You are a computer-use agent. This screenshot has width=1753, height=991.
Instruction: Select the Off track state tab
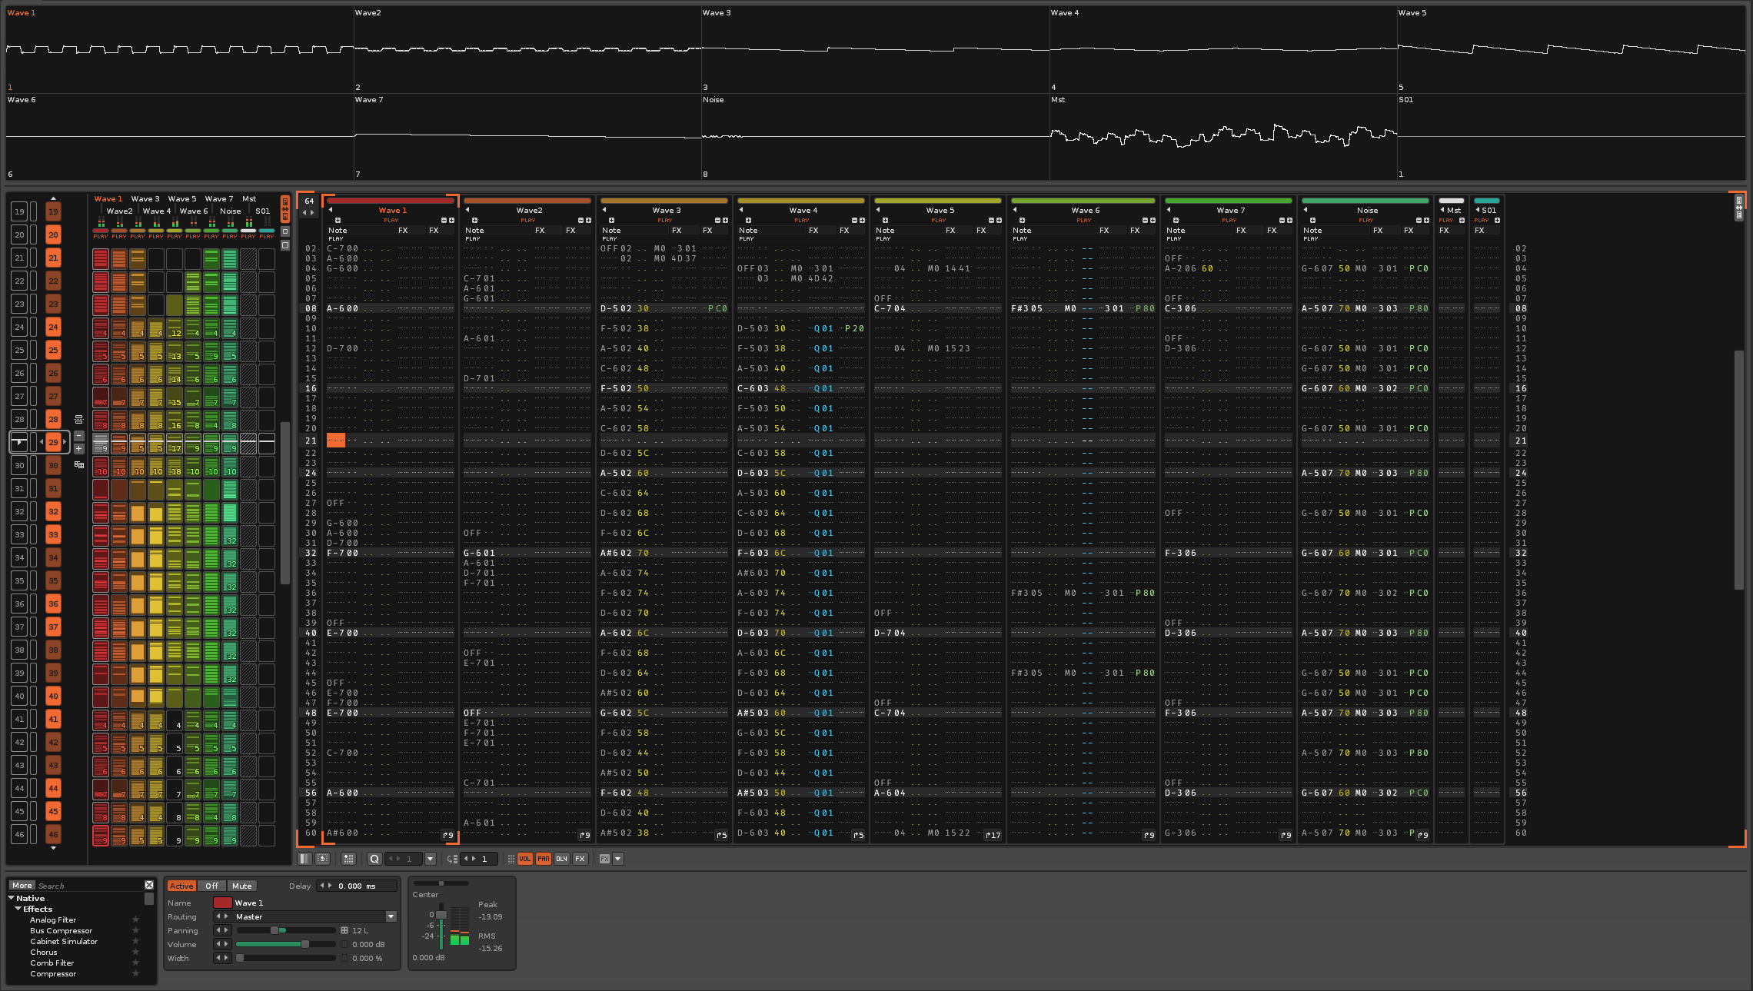pos(211,886)
